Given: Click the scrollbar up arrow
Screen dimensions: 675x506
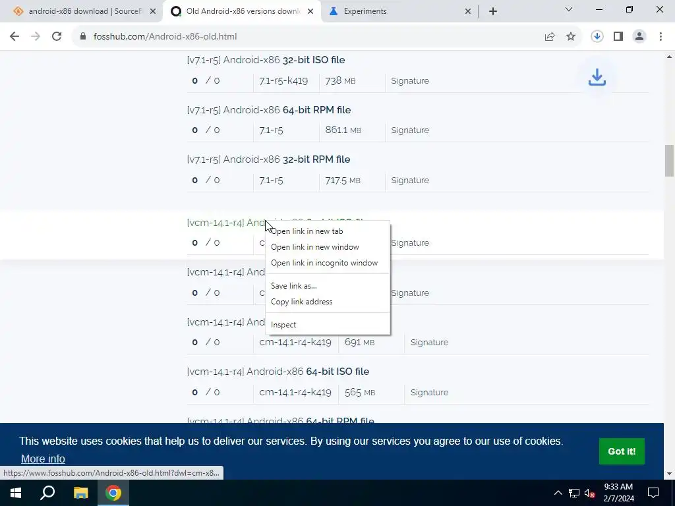Looking at the screenshot, I should click(669, 57).
